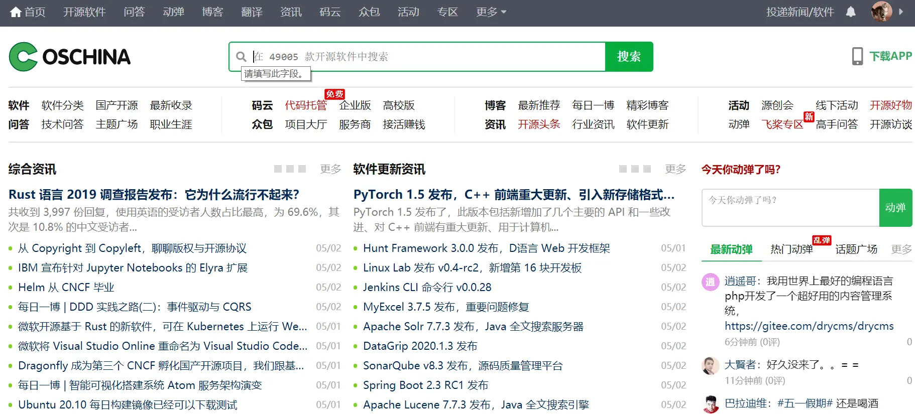This screenshot has width=915, height=414.
Task: Click 更多 beside 软件更新资讯
Action: point(675,169)
